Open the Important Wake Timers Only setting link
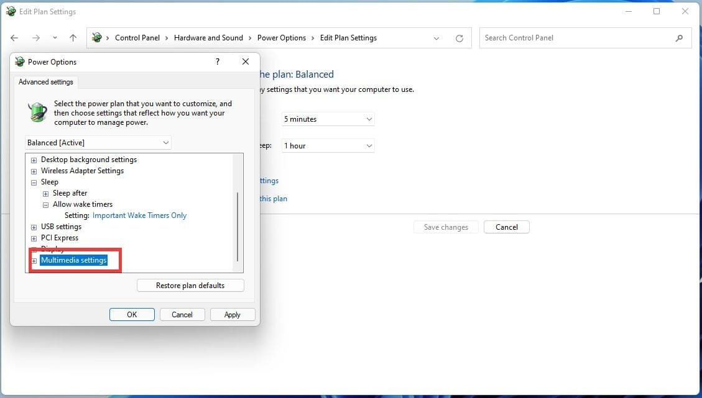 click(139, 215)
